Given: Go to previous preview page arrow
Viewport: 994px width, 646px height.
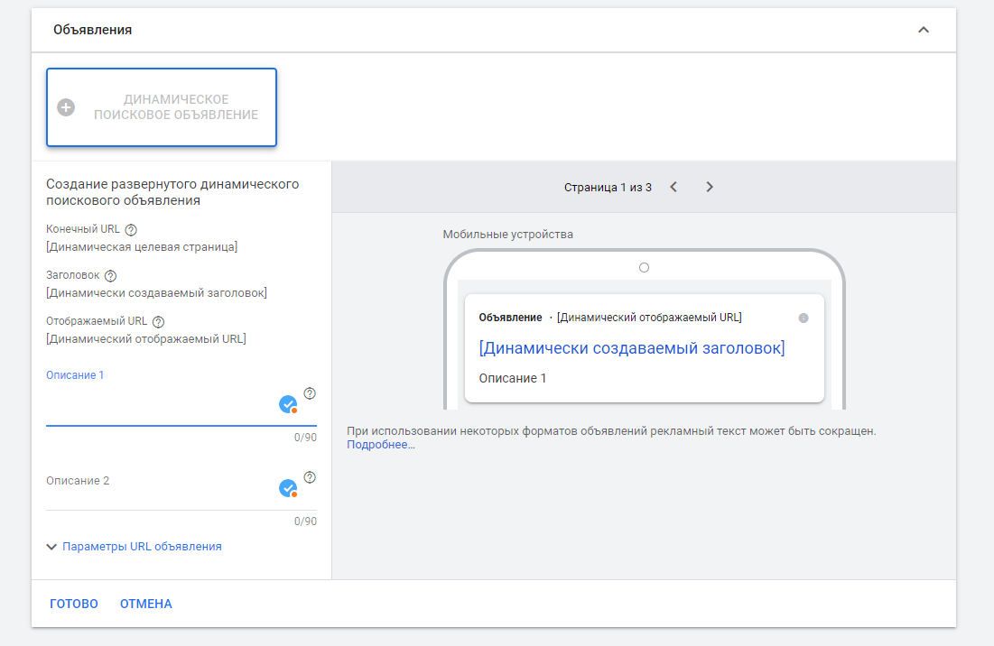Looking at the screenshot, I should (x=674, y=187).
